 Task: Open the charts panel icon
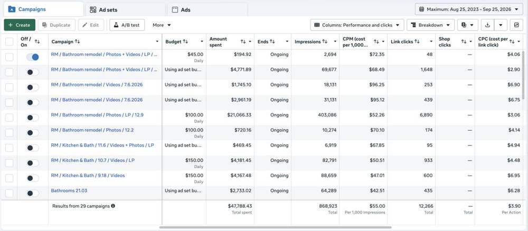(516, 25)
